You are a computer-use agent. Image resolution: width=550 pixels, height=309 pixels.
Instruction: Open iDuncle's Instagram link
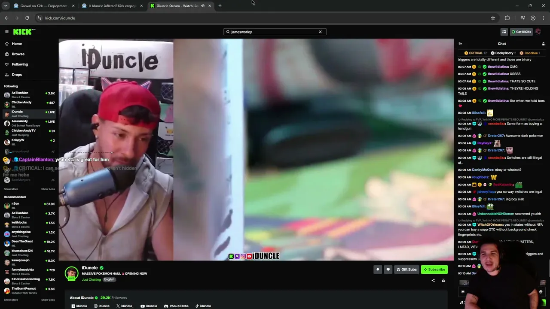click(101, 306)
